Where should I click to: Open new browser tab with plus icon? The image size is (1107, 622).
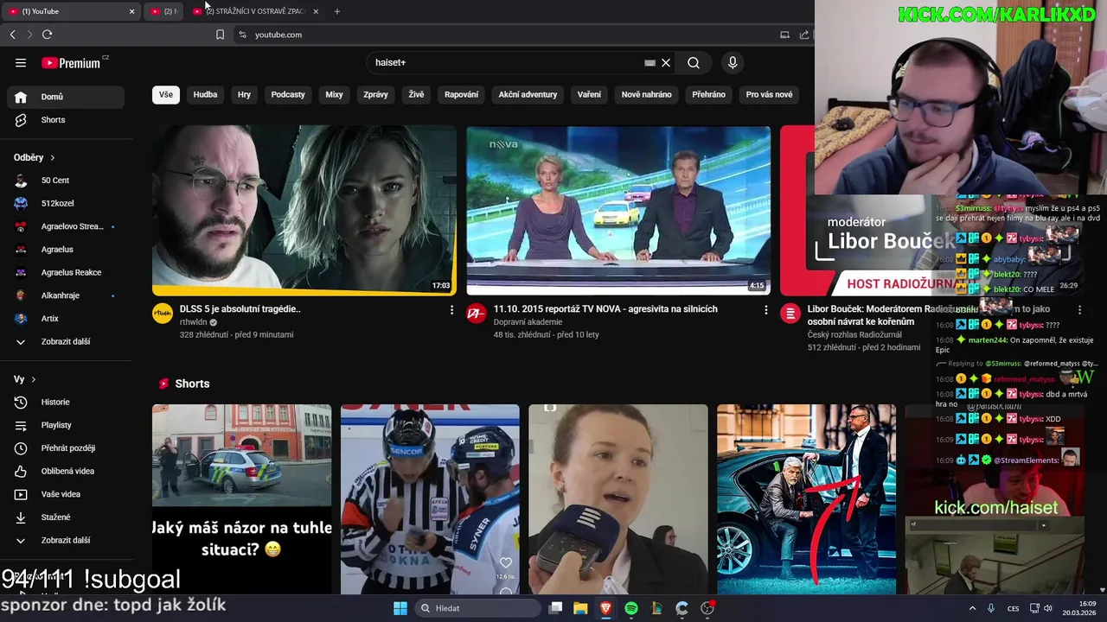click(337, 11)
